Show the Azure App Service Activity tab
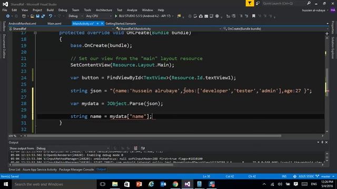The height and width of the screenshot is (189, 337). 40,170
